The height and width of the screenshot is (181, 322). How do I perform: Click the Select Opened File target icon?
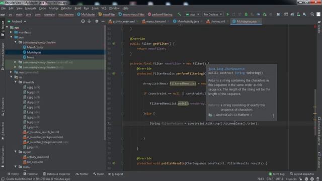[x=83, y=21]
